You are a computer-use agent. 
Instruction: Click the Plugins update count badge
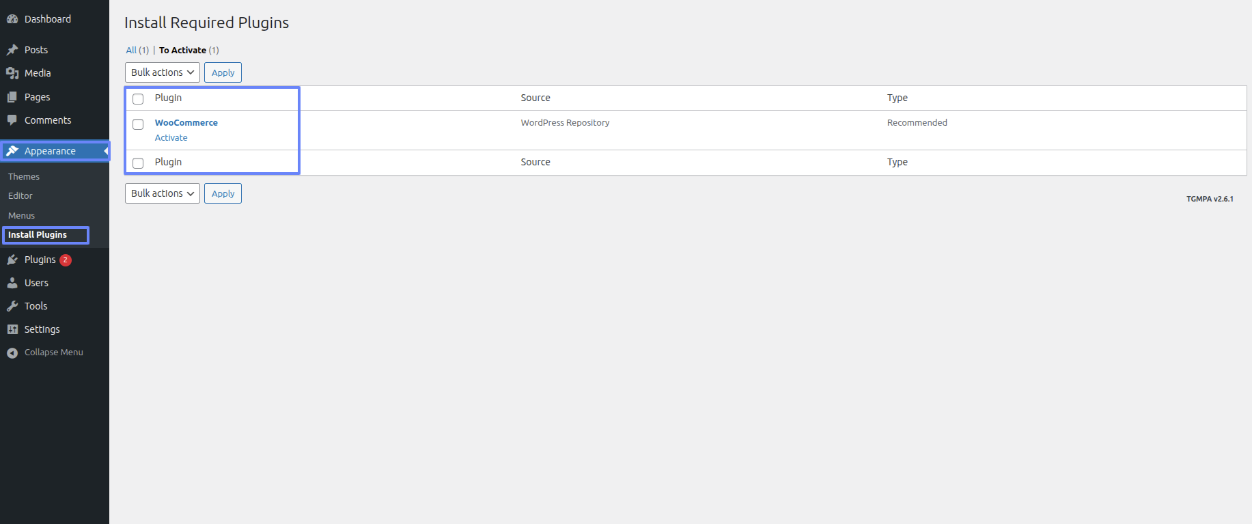[x=66, y=260]
